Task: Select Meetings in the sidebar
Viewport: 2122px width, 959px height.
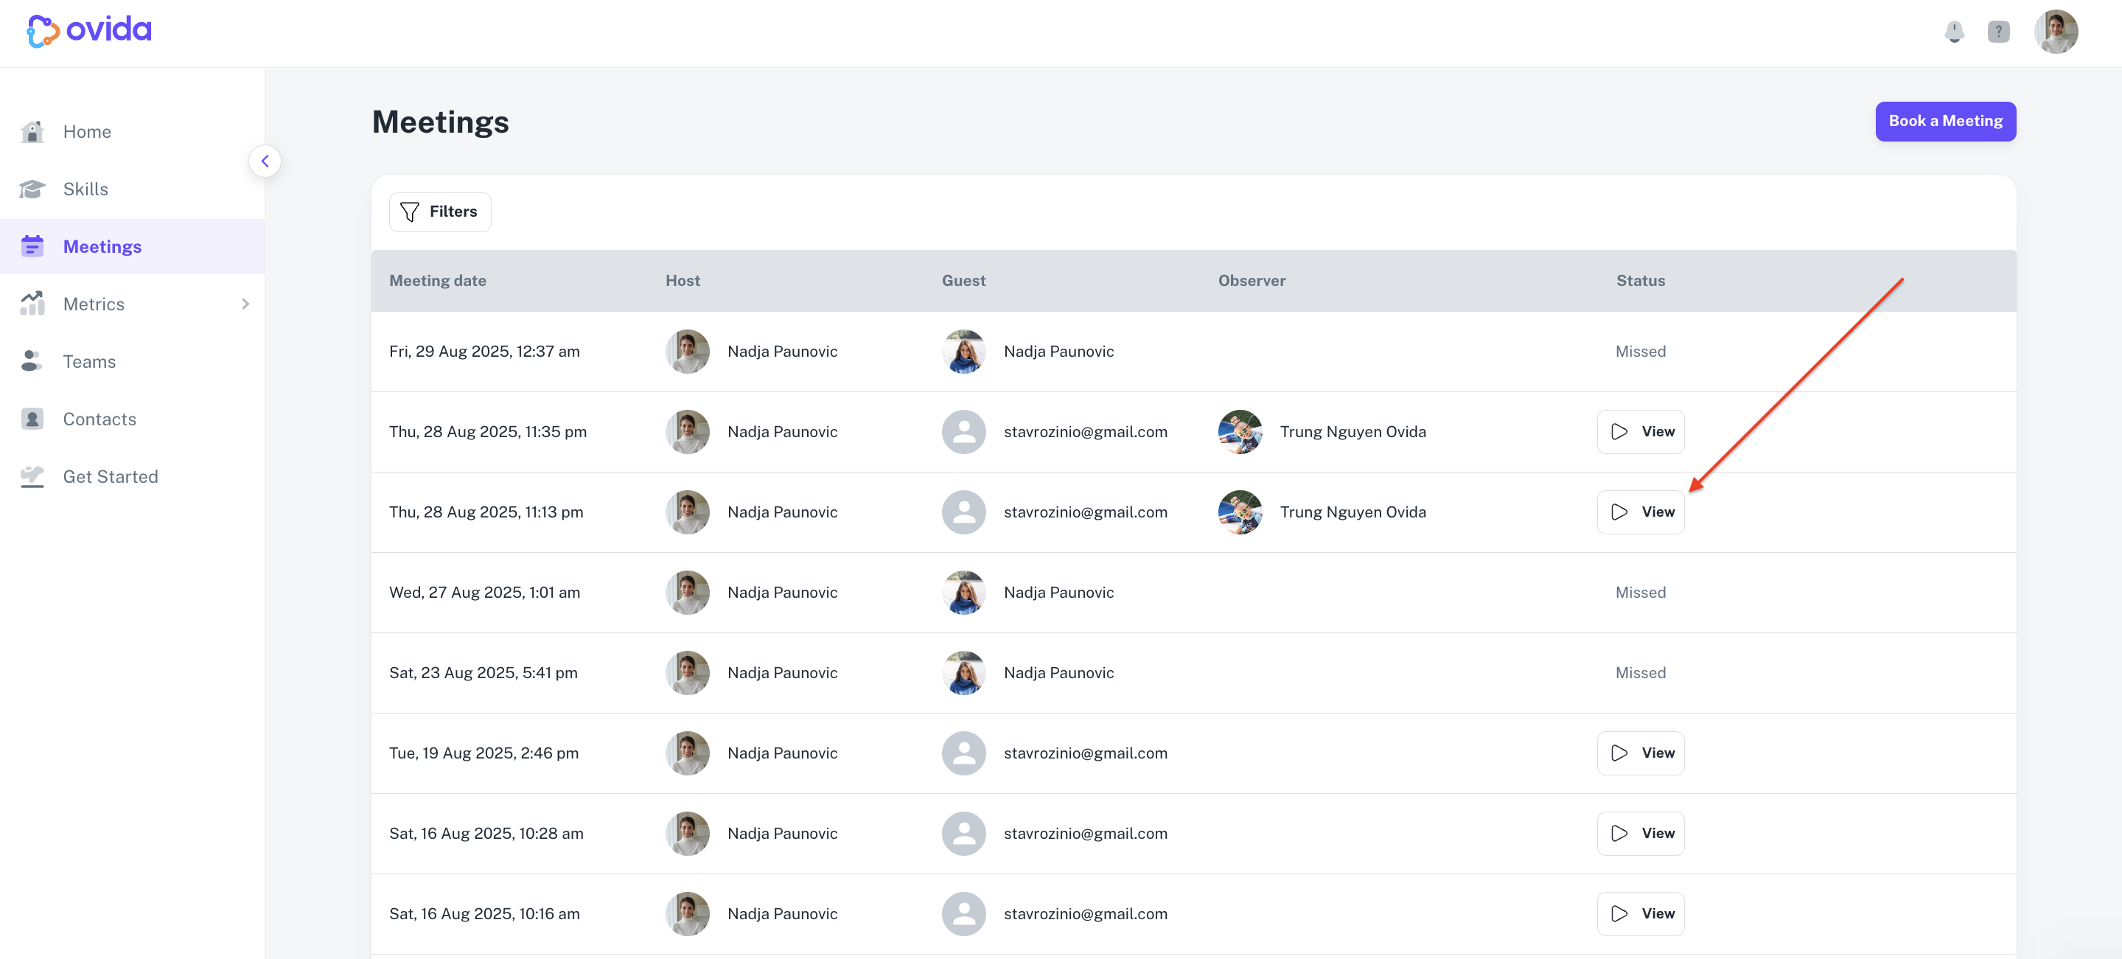Action: [132, 246]
